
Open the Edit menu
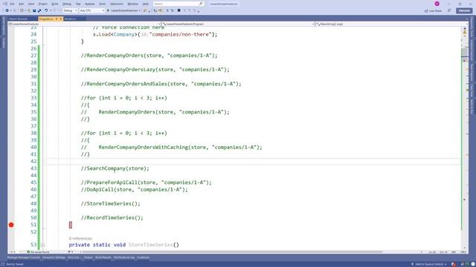point(21,4)
